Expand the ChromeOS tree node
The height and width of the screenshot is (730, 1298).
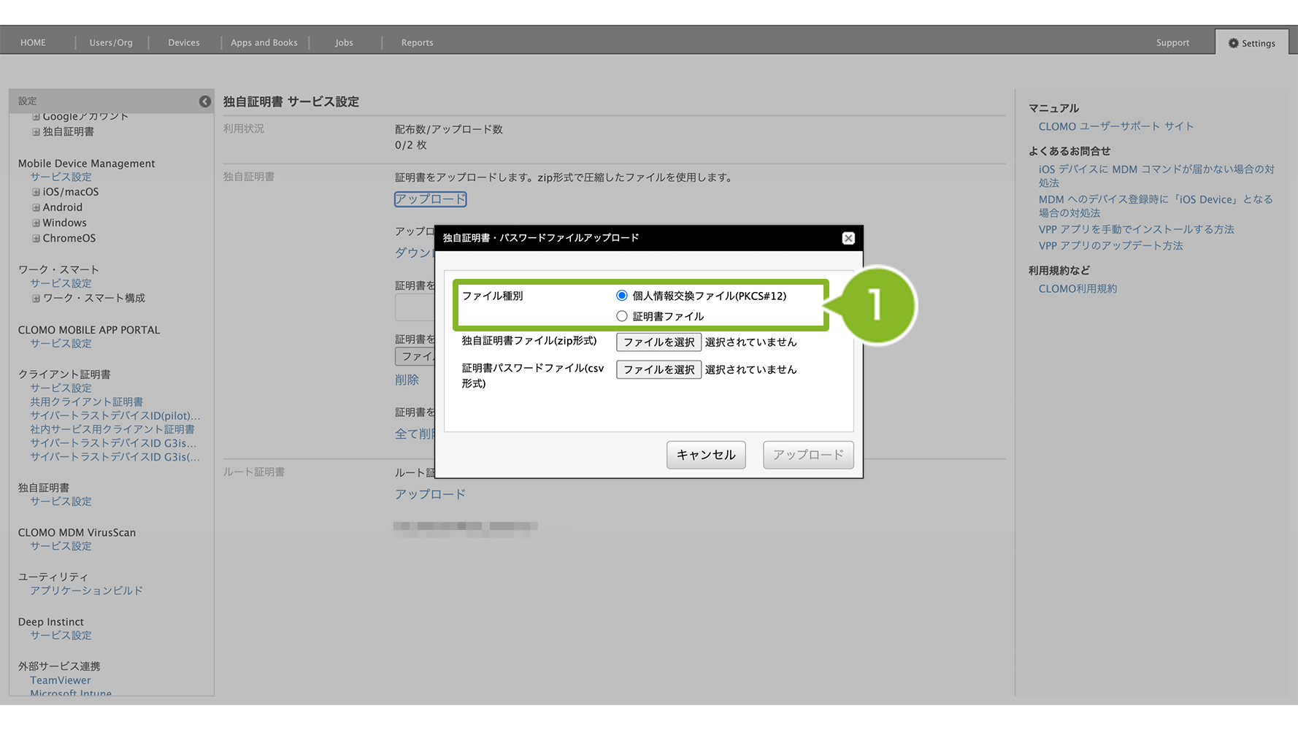tap(36, 238)
